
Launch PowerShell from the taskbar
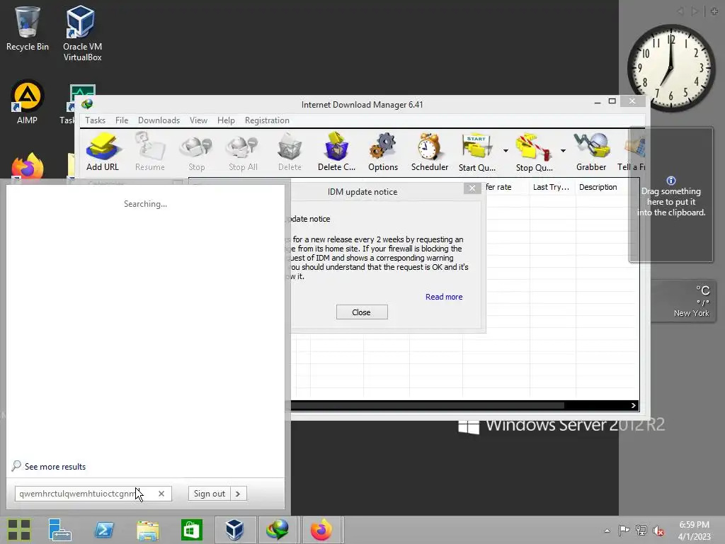click(104, 530)
